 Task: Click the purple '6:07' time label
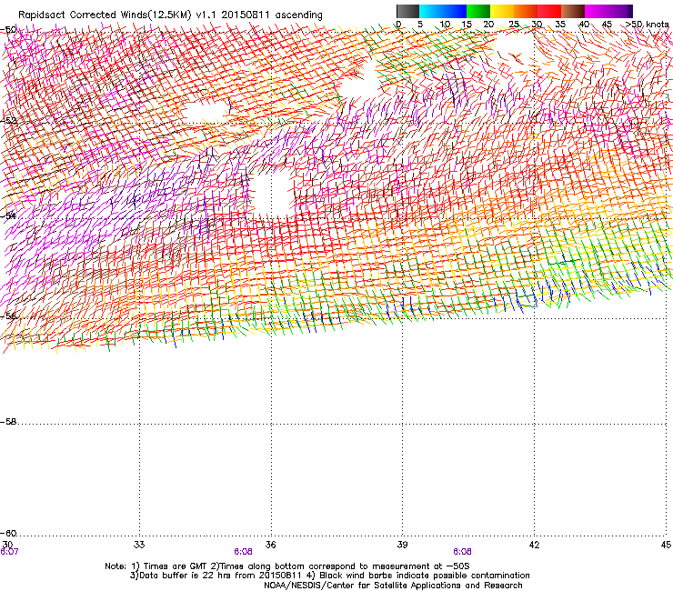tap(9, 552)
